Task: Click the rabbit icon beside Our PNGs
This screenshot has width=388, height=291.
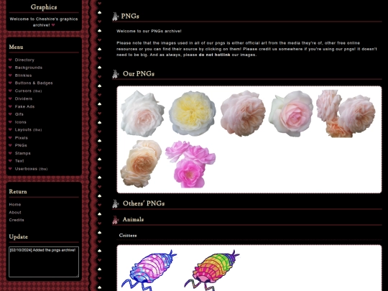Action: [115, 74]
